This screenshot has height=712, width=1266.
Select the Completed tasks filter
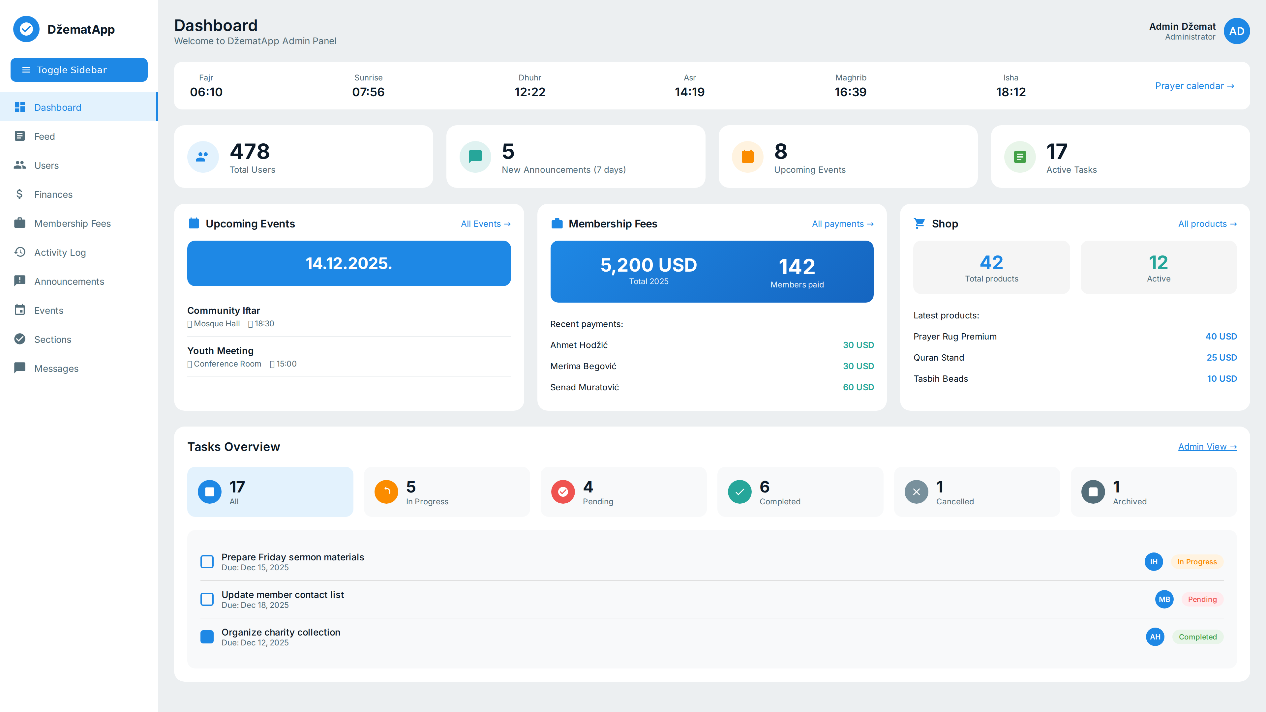pos(800,491)
